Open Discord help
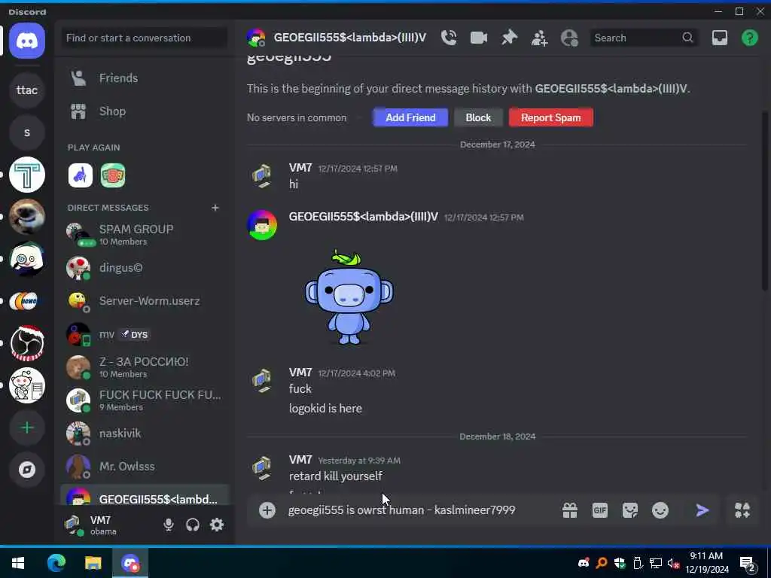Image resolution: width=771 pixels, height=578 pixels. click(749, 38)
